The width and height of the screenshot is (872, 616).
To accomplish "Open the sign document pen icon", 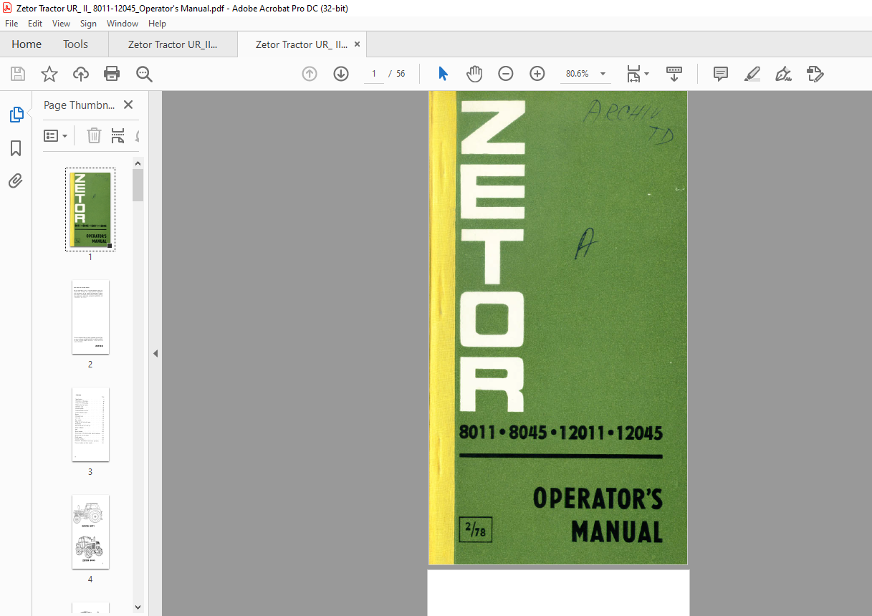I will coord(783,74).
